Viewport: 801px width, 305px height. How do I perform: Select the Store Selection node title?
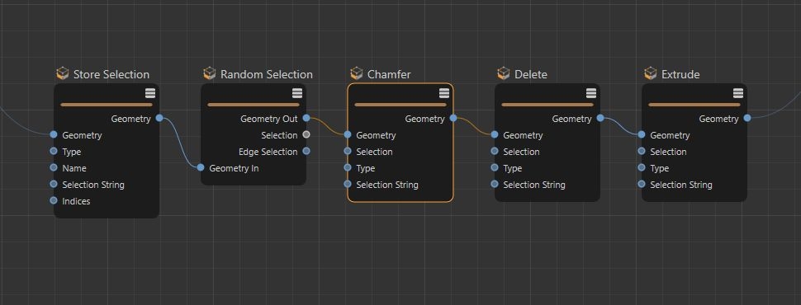click(111, 74)
